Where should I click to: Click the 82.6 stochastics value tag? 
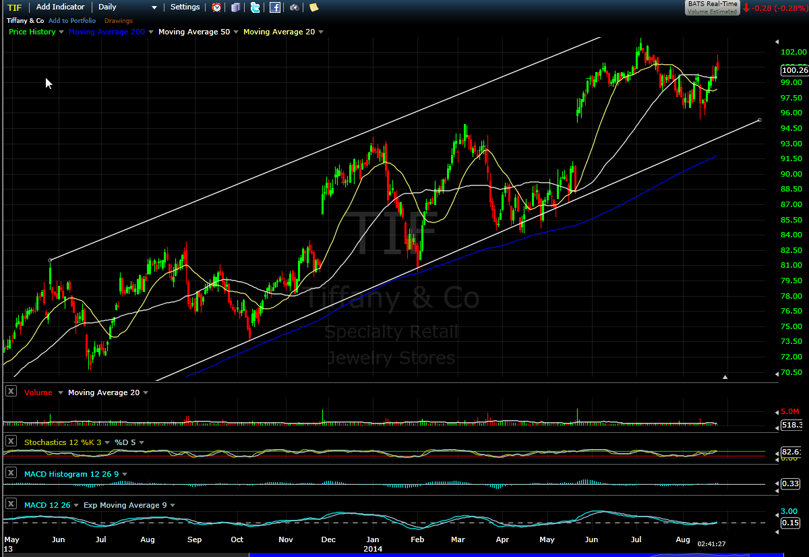(x=791, y=452)
